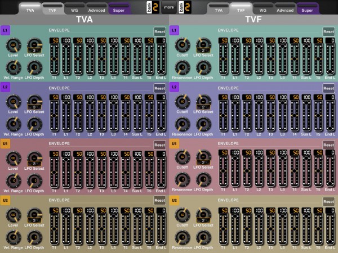Click the right bank 2 indicator
This screenshot has width=338, height=253.
[x=185, y=7]
